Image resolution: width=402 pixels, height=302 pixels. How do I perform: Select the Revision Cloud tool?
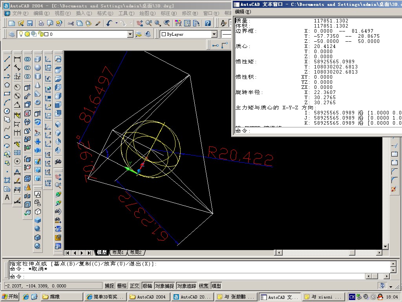pyautogui.click(x=7, y=120)
